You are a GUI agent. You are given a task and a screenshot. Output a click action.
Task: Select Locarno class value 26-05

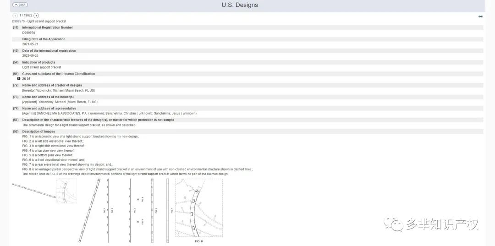coord(26,78)
